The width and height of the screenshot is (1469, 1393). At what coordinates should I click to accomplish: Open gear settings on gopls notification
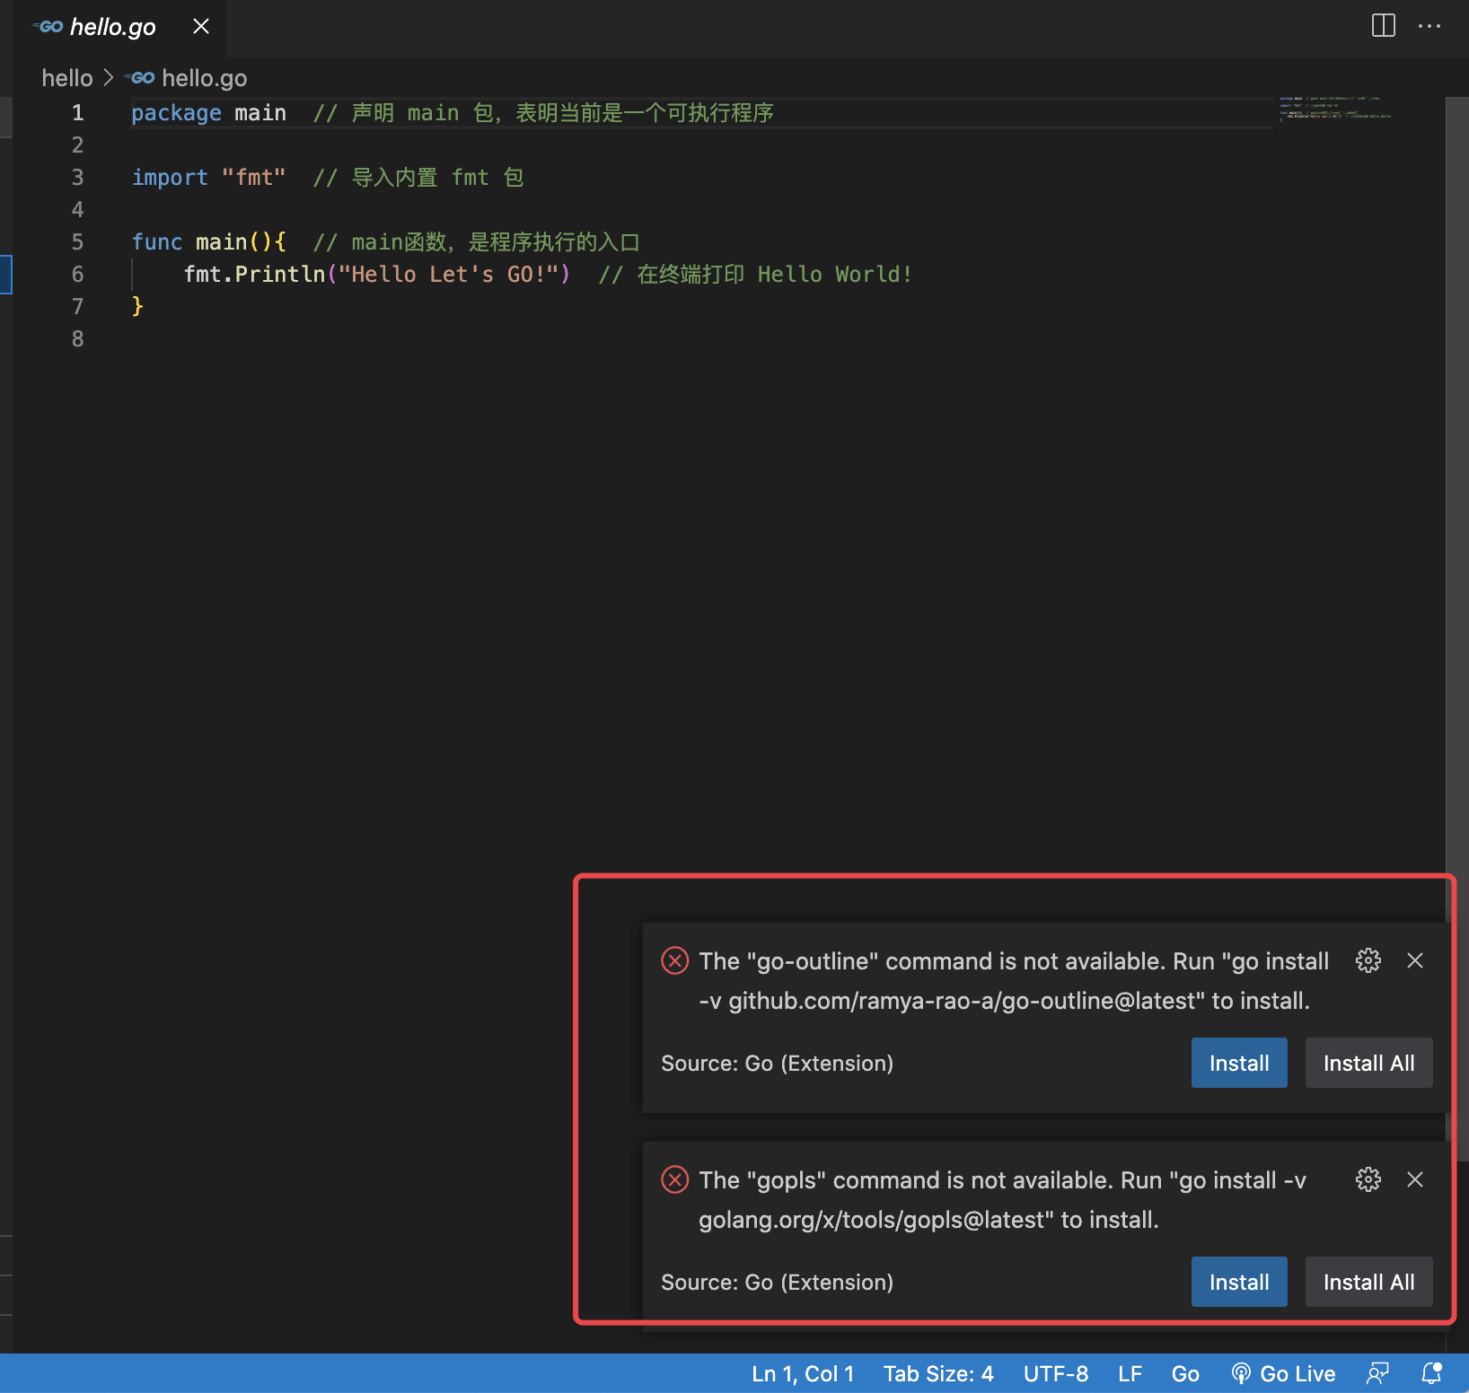[x=1368, y=1179]
